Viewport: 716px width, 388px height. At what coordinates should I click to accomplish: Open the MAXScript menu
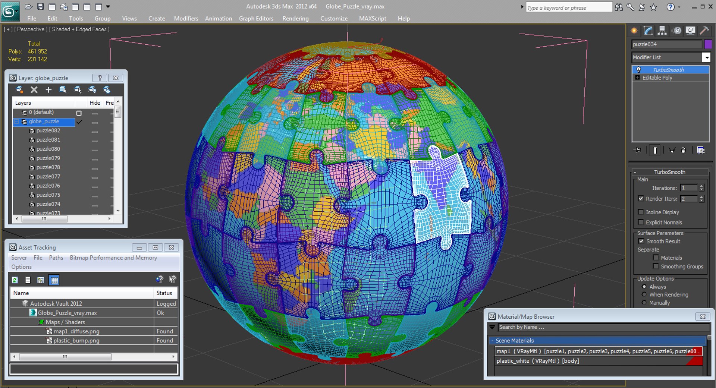(373, 18)
